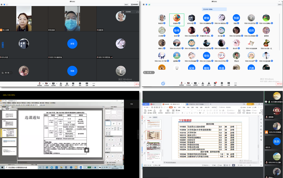This screenshot has height=178, width=283.
Task: Toggle Unmute (解除静音) microphone in the video-grid meeting
Action: pos(39,83)
